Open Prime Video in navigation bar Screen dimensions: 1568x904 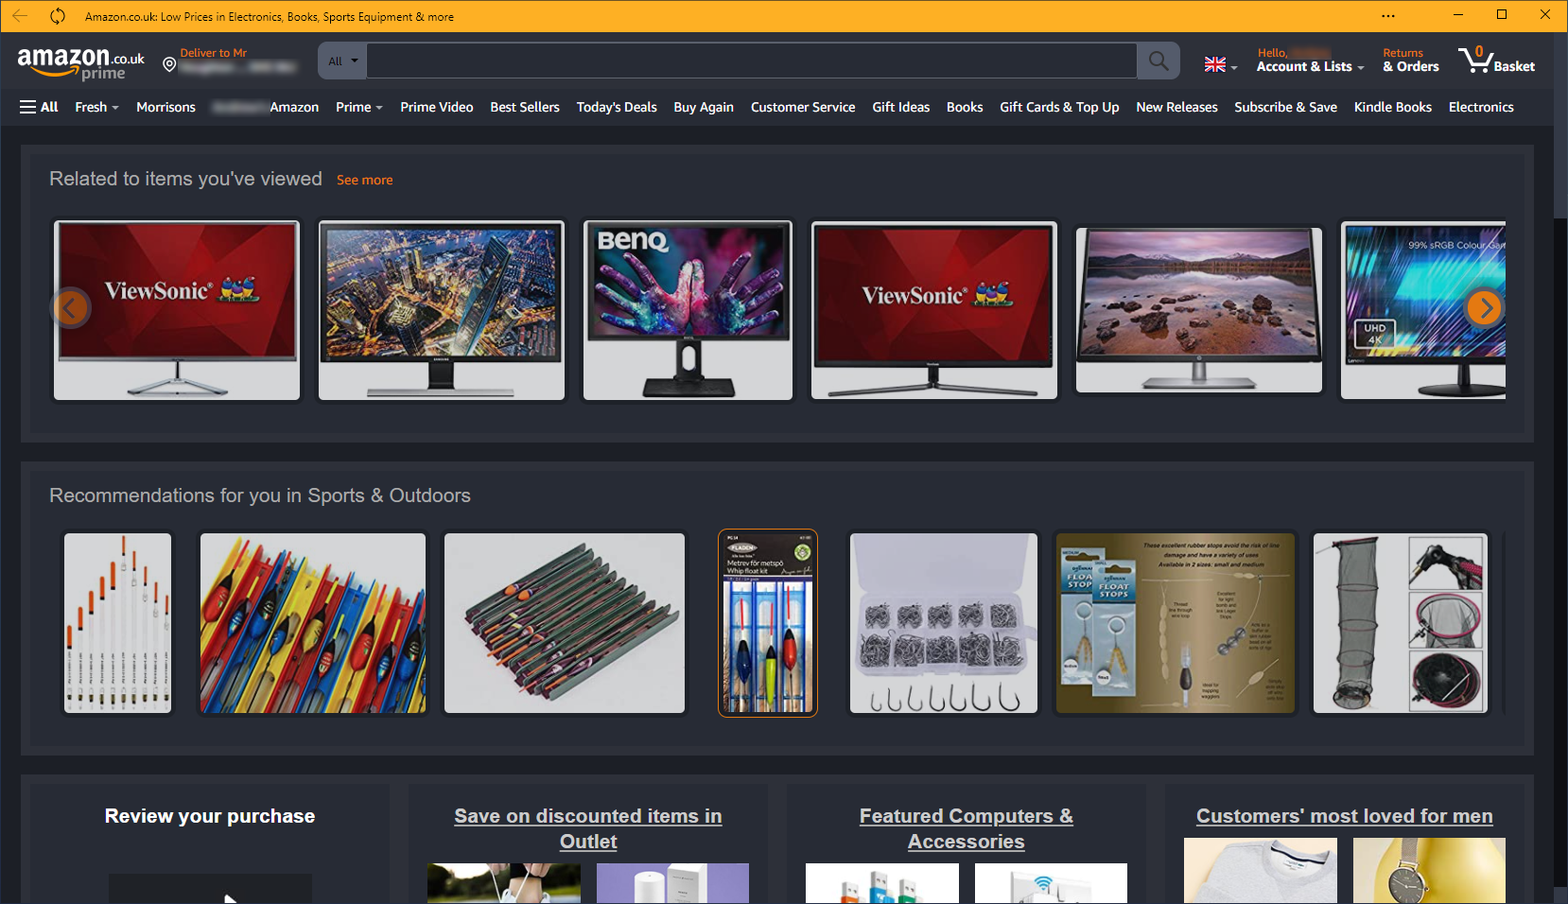point(437,107)
